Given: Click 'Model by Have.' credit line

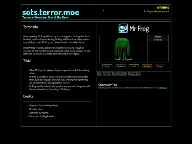Looking at the screenshot, I should coord(36,109).
